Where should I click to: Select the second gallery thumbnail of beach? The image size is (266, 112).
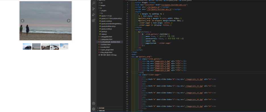(x=36, y=47)
